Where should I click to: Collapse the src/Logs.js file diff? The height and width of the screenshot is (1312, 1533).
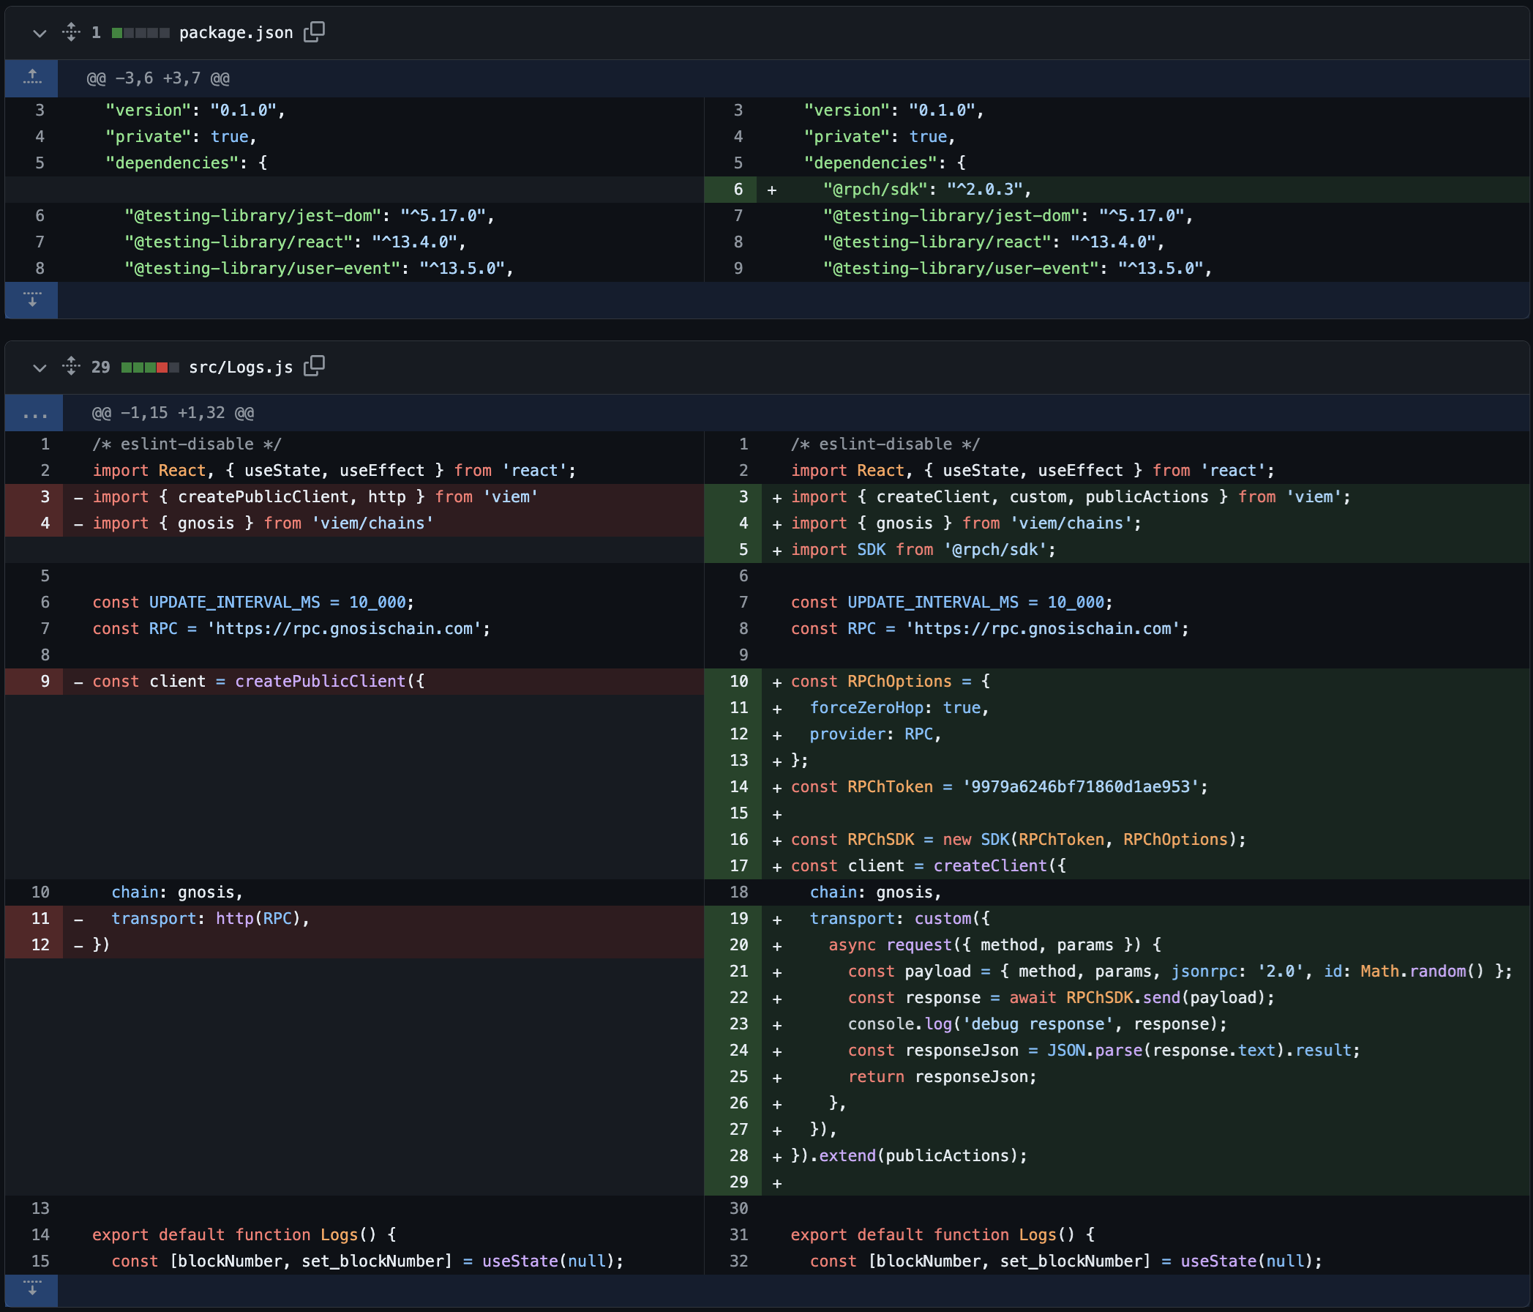[40, 368]
